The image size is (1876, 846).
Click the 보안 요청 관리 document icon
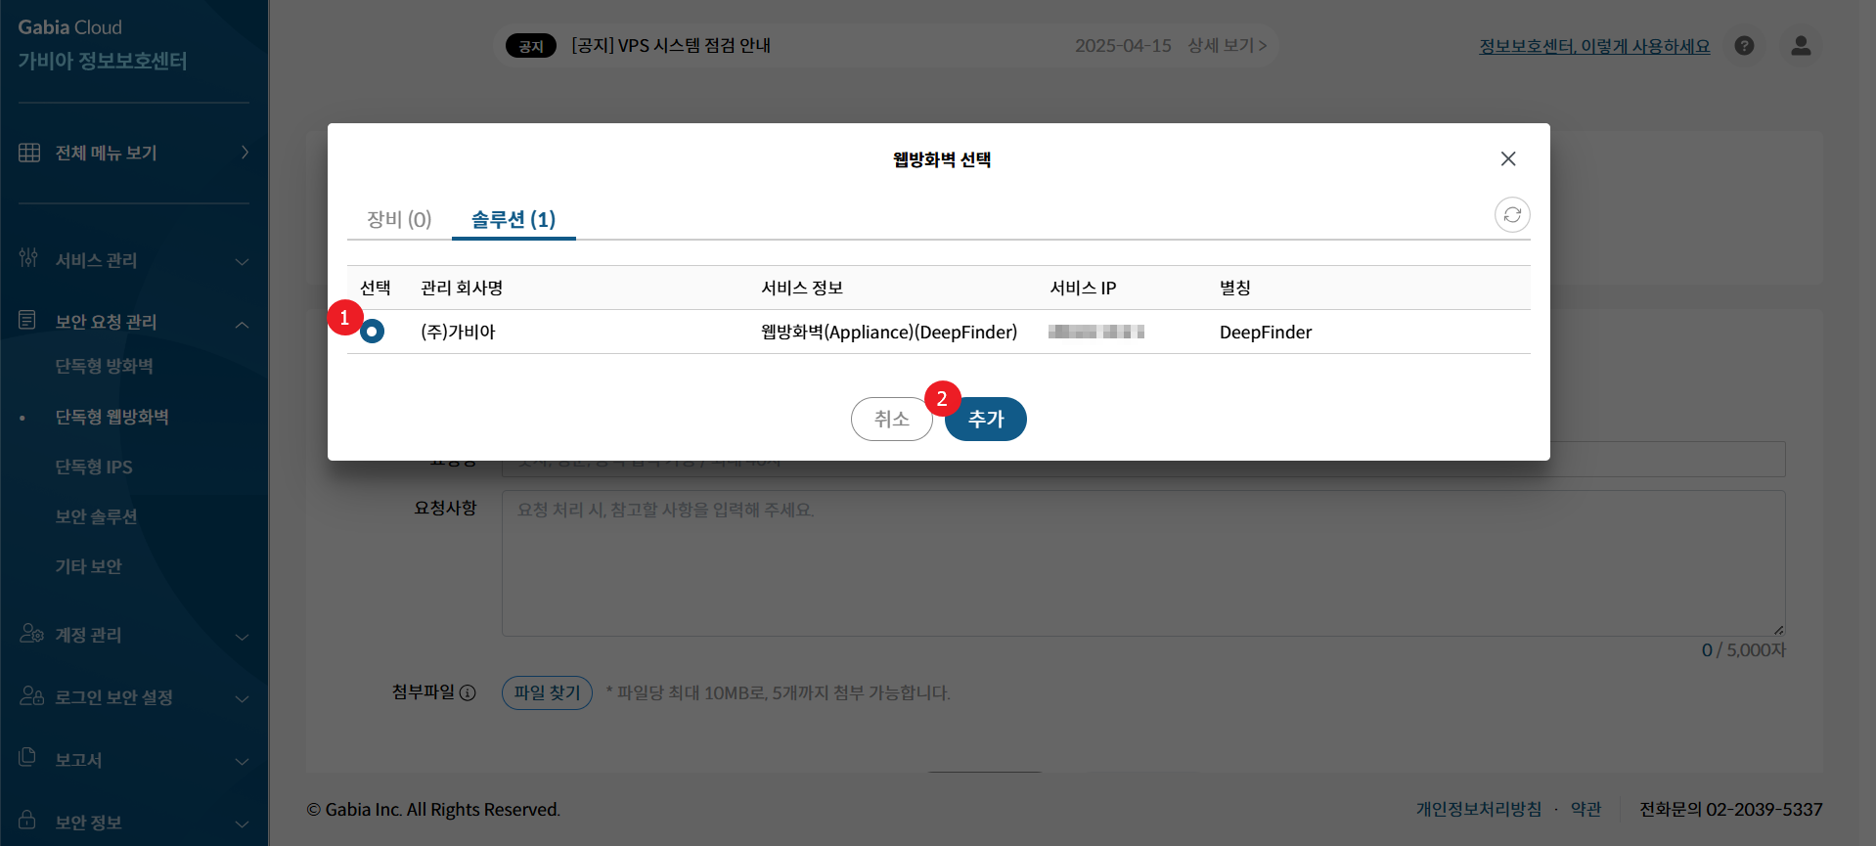click(27, 320)
